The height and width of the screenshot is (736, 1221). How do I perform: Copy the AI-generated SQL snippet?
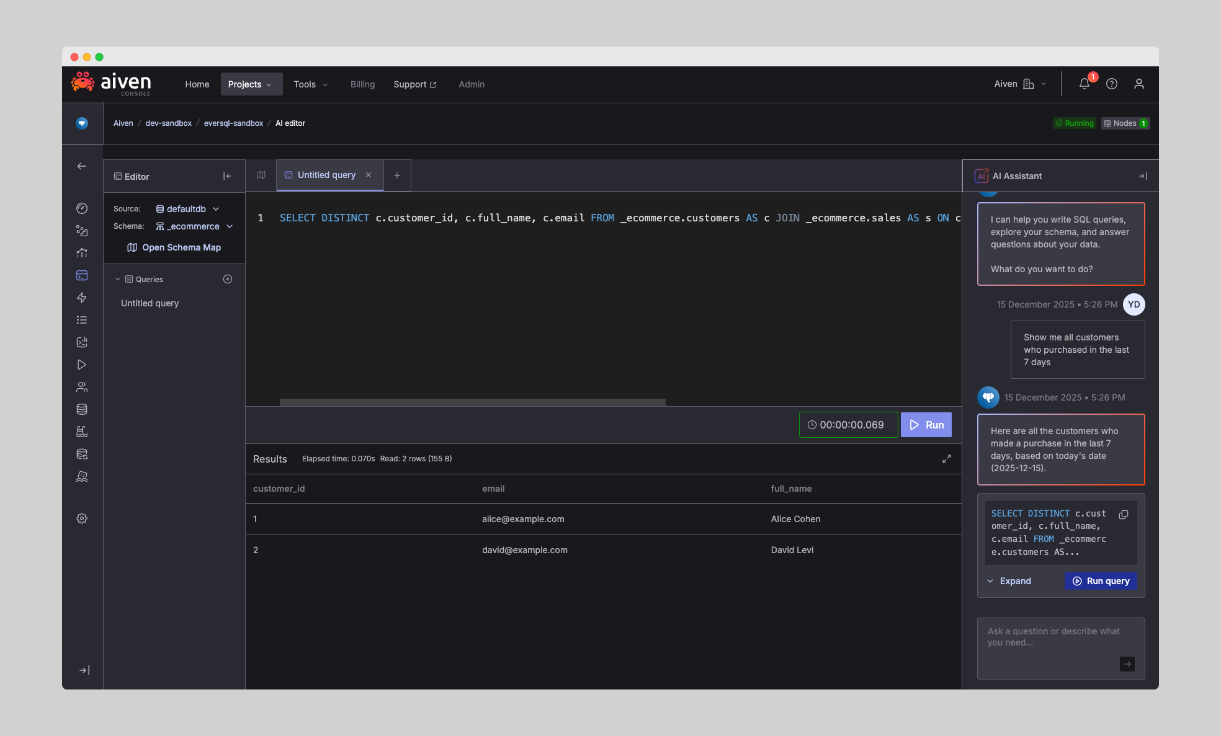1124,515
